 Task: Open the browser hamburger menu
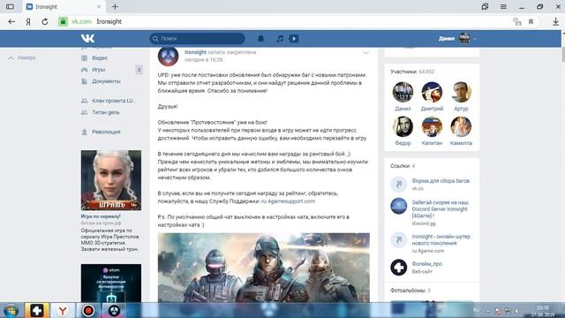coord(503,6)
